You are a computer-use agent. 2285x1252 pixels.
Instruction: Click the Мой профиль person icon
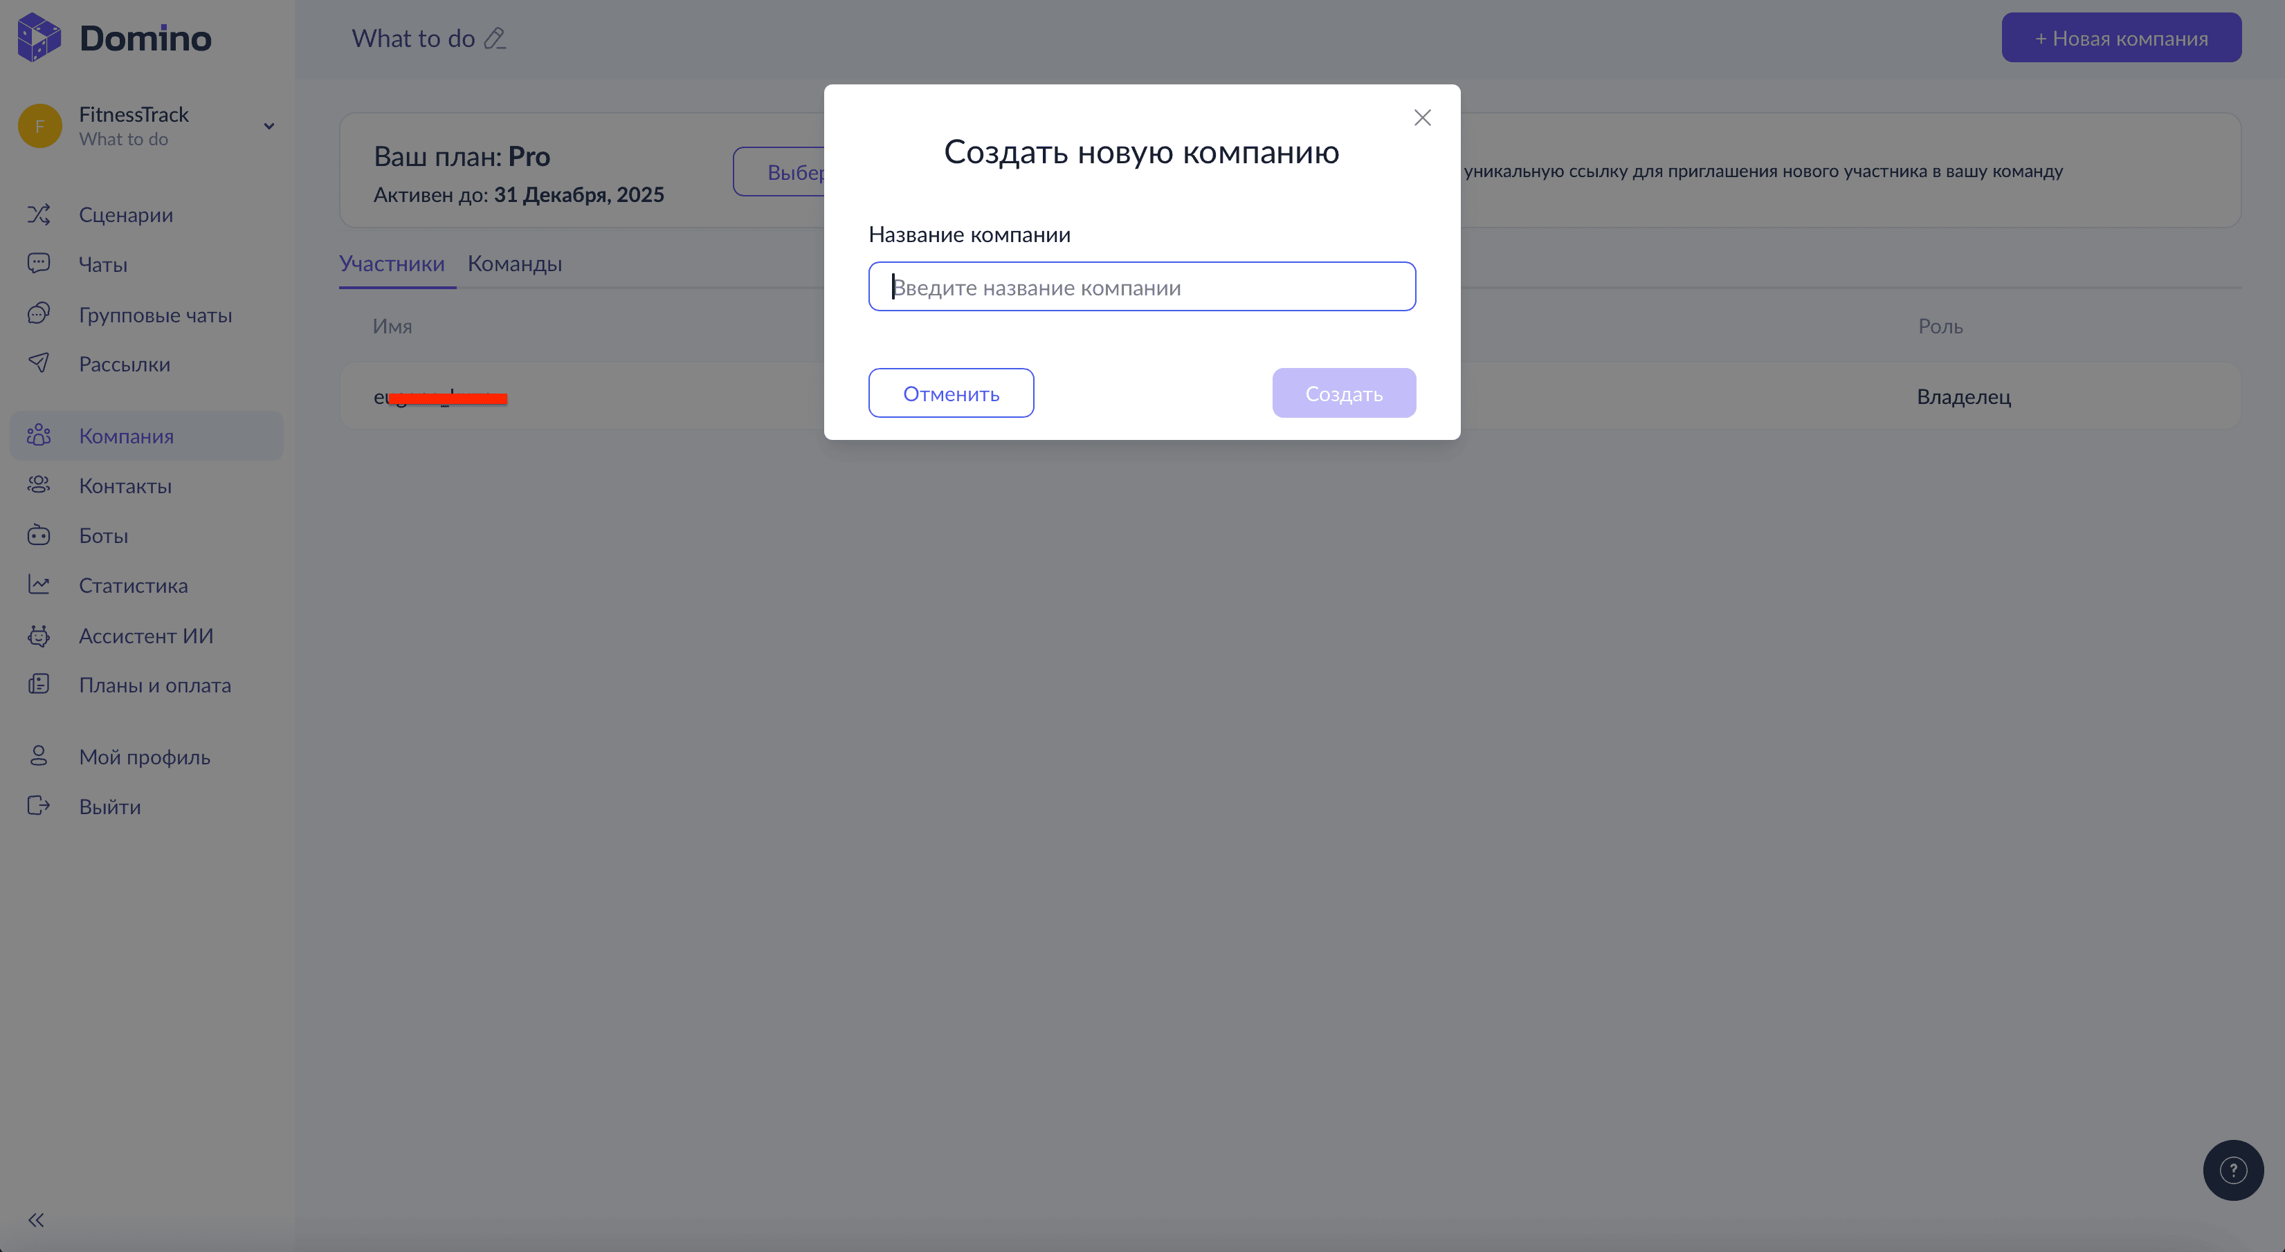coord(38,756)
